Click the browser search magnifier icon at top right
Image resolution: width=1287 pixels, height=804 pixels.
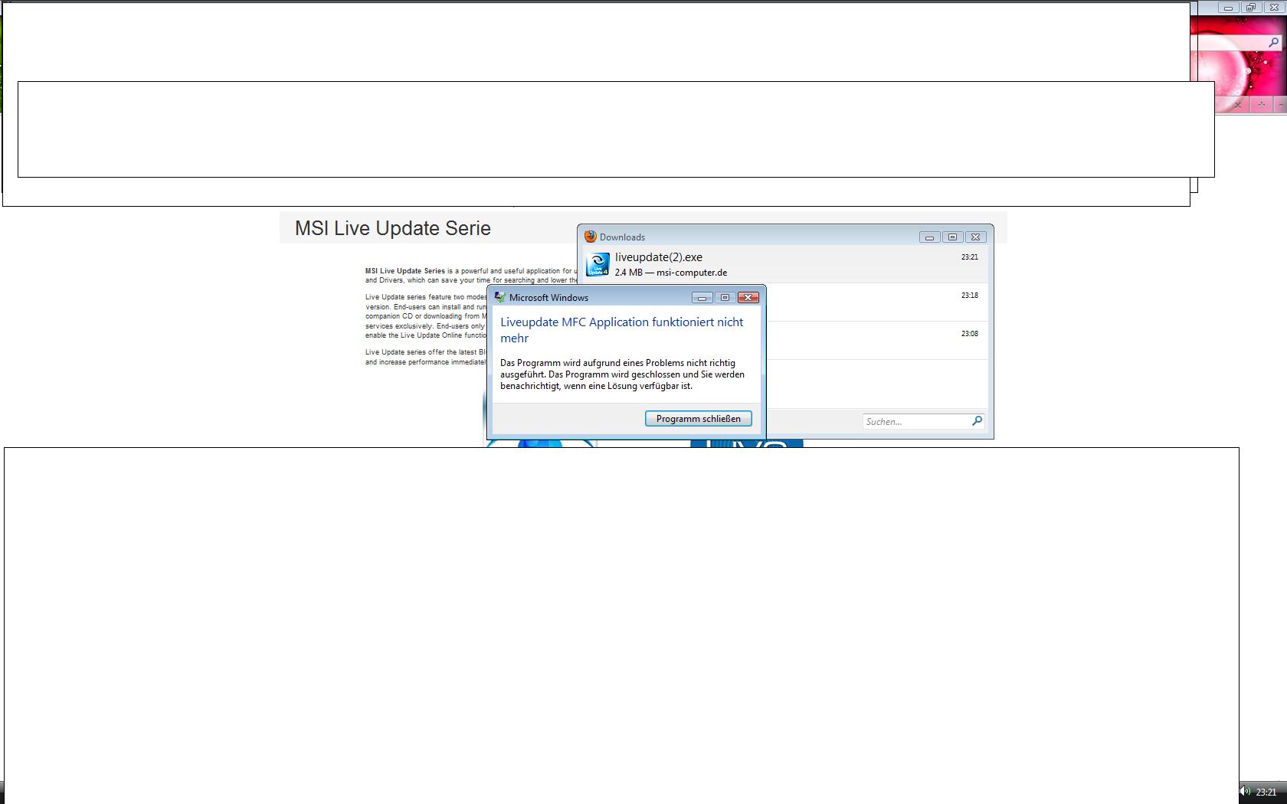pos(1274,43)
